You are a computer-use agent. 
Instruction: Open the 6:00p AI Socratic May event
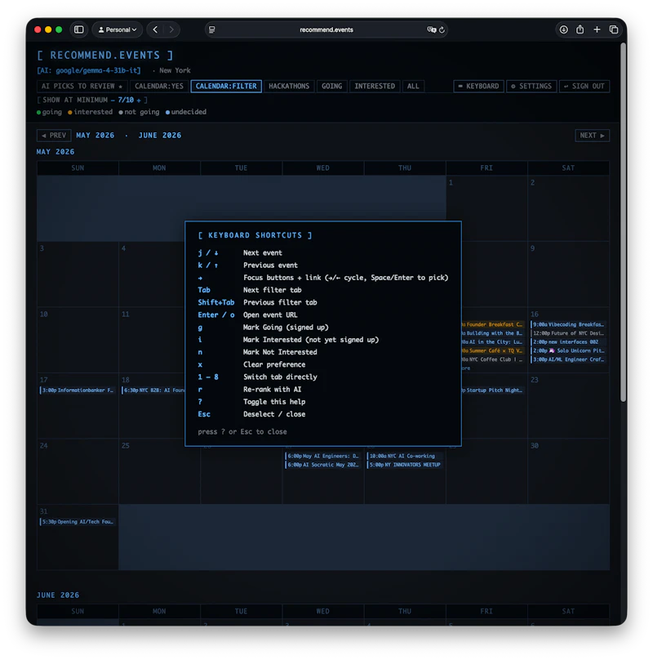point(322,465)
